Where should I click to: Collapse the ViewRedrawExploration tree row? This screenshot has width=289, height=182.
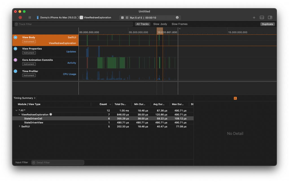click(x=19, y=115)
